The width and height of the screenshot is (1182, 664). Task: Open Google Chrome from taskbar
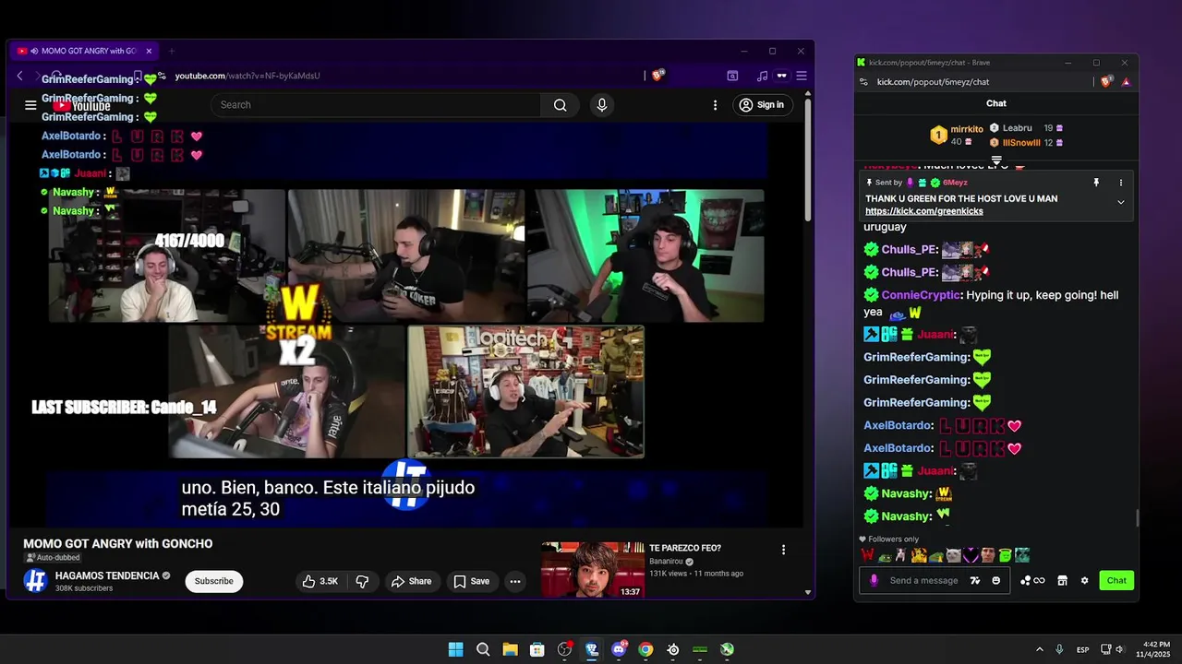click(x=645, y=649)
